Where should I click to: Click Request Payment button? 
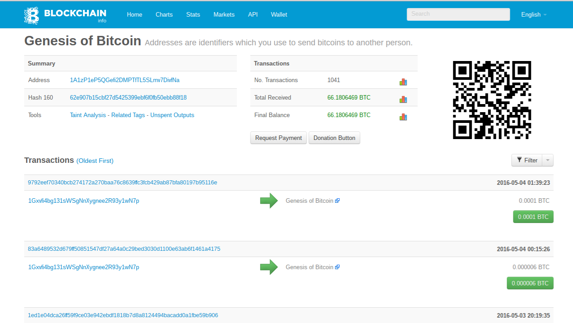coord(279,138)
